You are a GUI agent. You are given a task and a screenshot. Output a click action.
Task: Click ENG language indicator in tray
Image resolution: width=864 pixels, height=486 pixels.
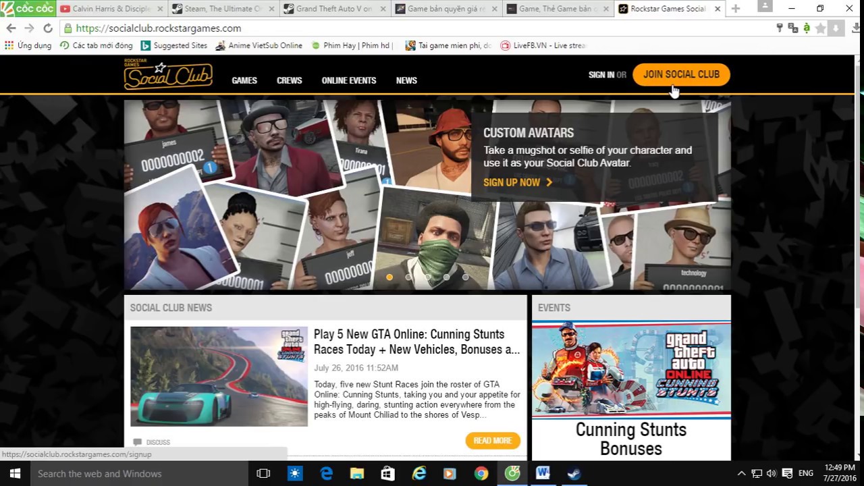tap(806, 473)
